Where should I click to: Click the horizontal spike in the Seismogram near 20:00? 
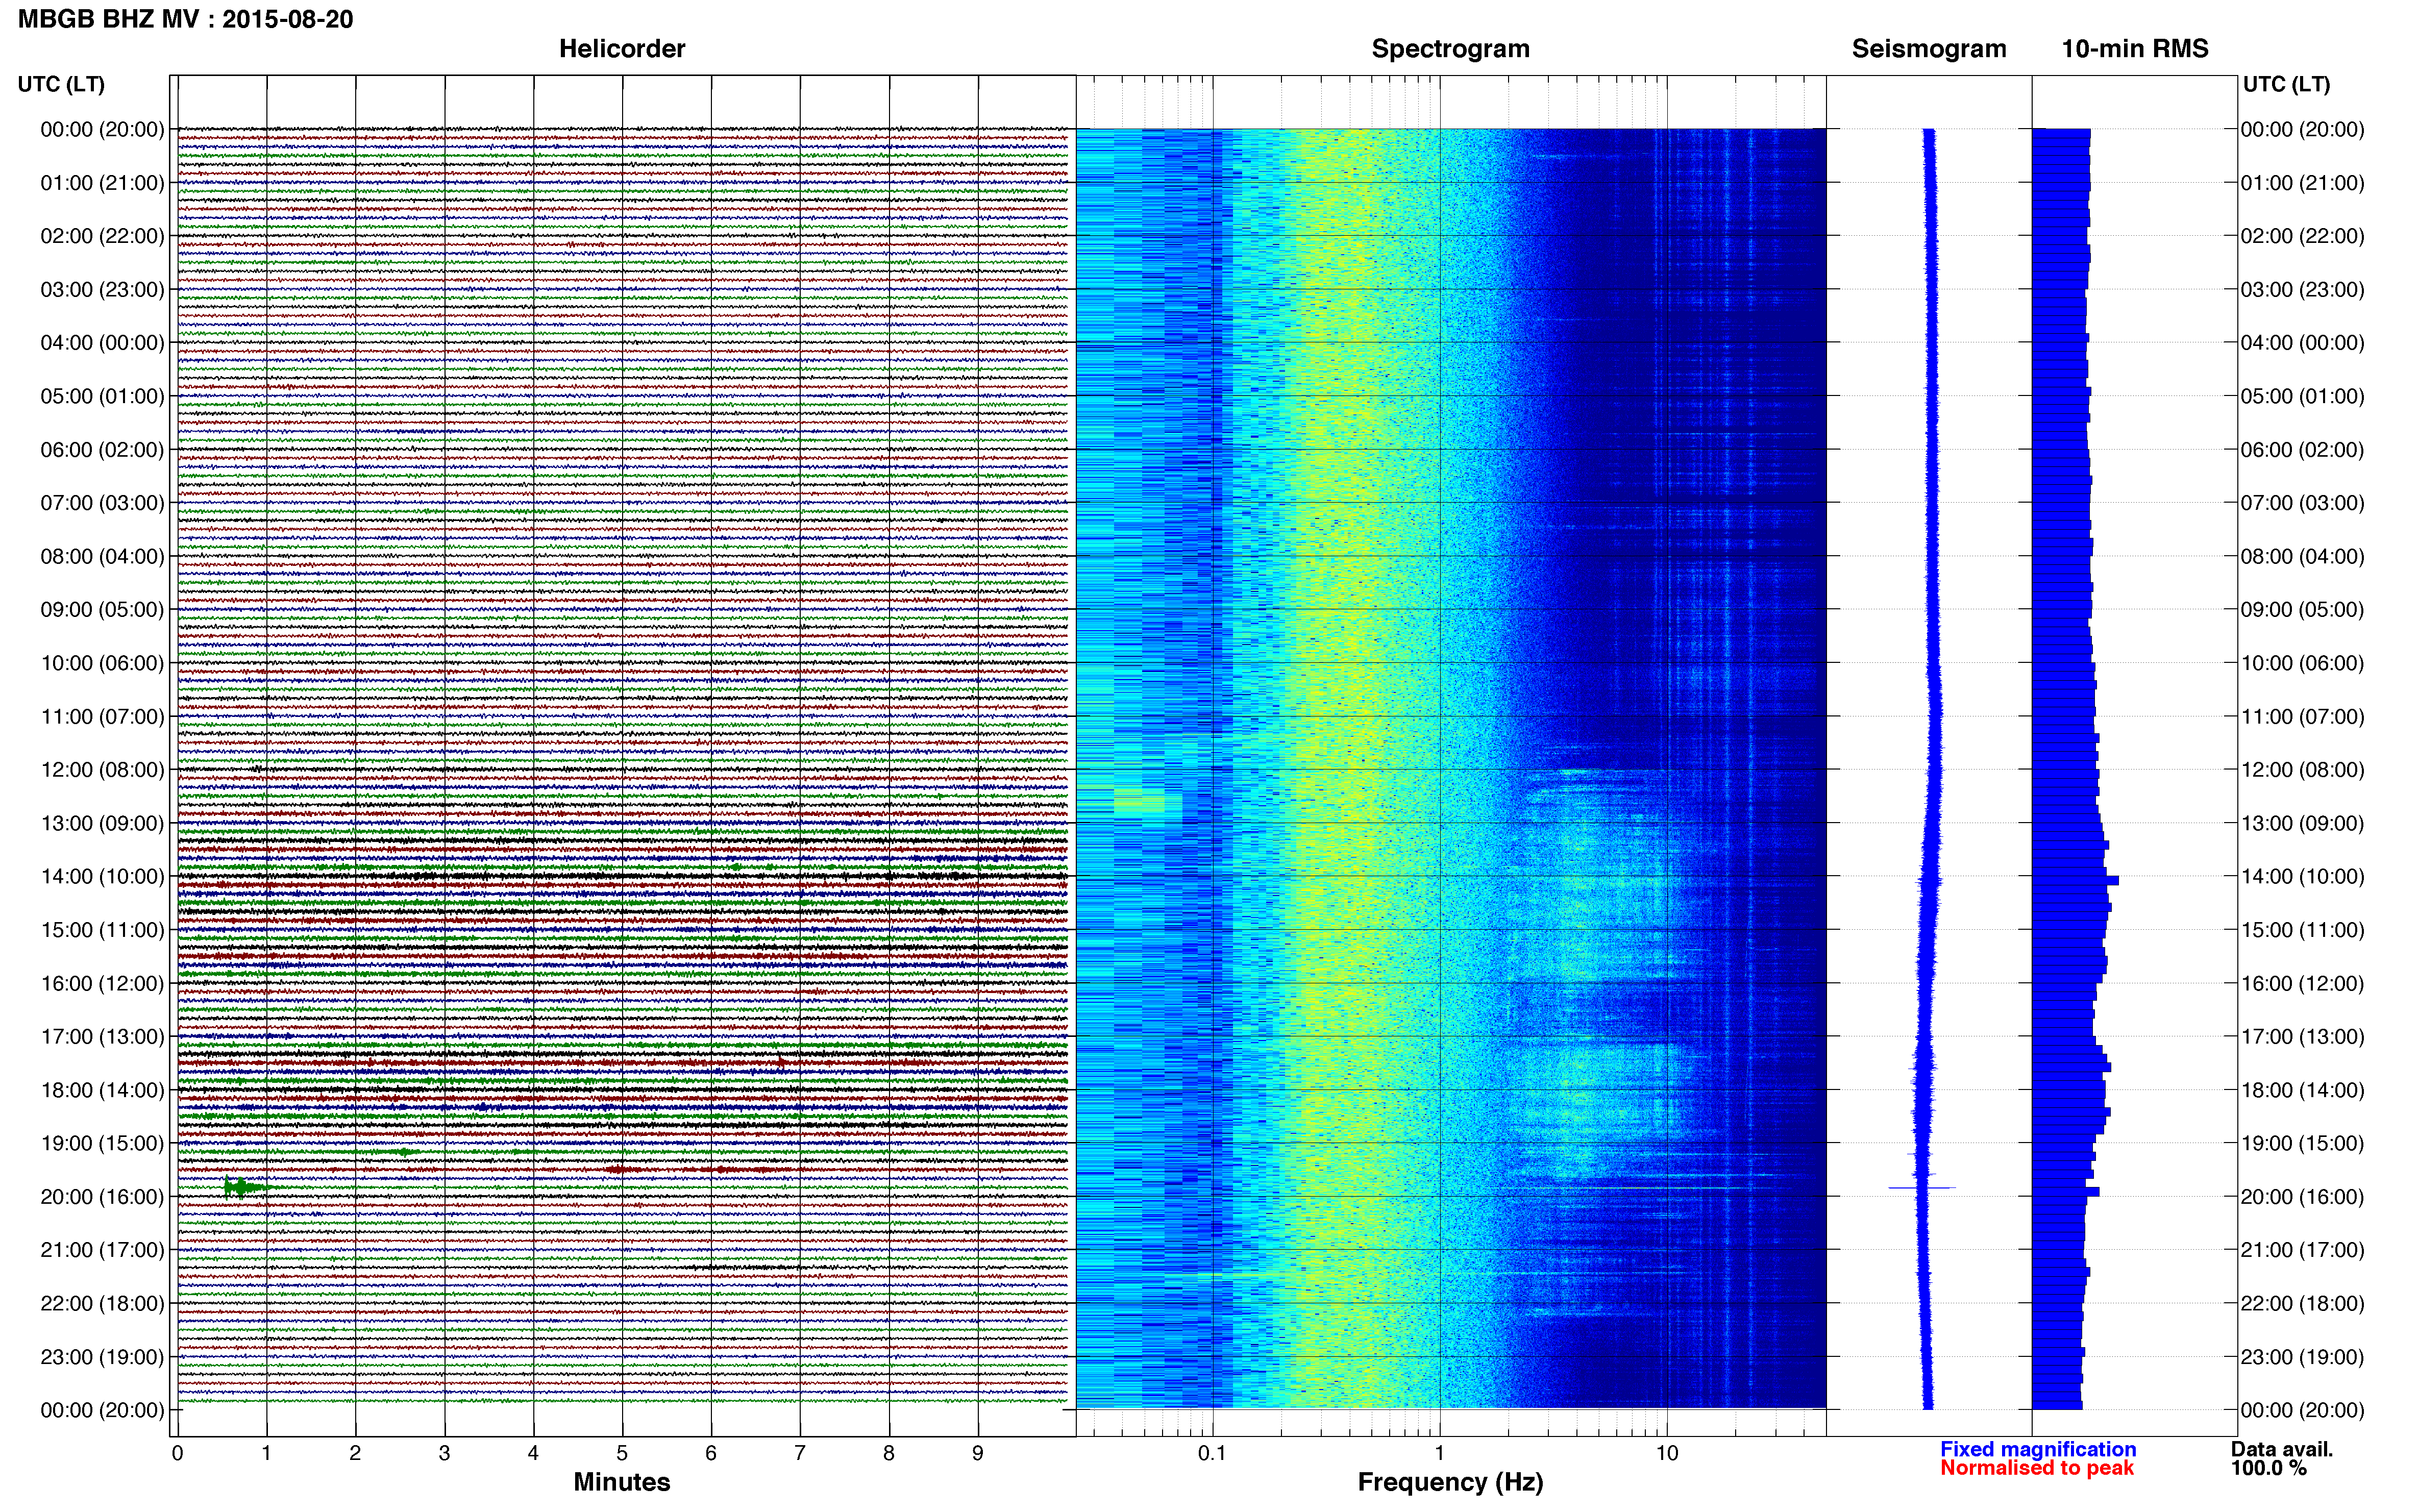coord(1921,1188)
